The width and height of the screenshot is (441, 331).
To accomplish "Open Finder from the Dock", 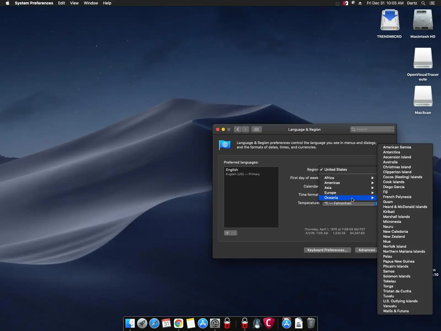I will point(130,323).
